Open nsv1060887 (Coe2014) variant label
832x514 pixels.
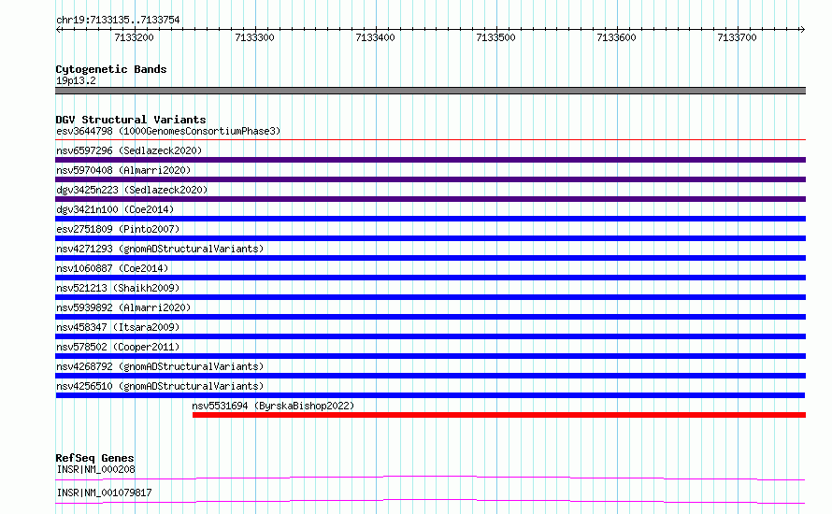pyautogui.click(x=112, y=268)
